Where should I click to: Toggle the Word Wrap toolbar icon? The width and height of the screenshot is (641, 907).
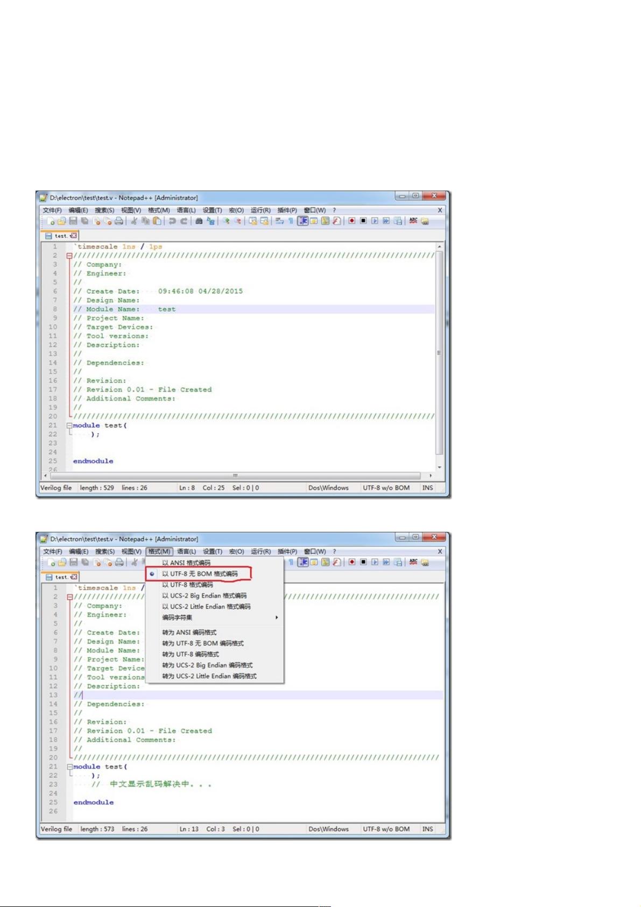(x=279, y=221)
